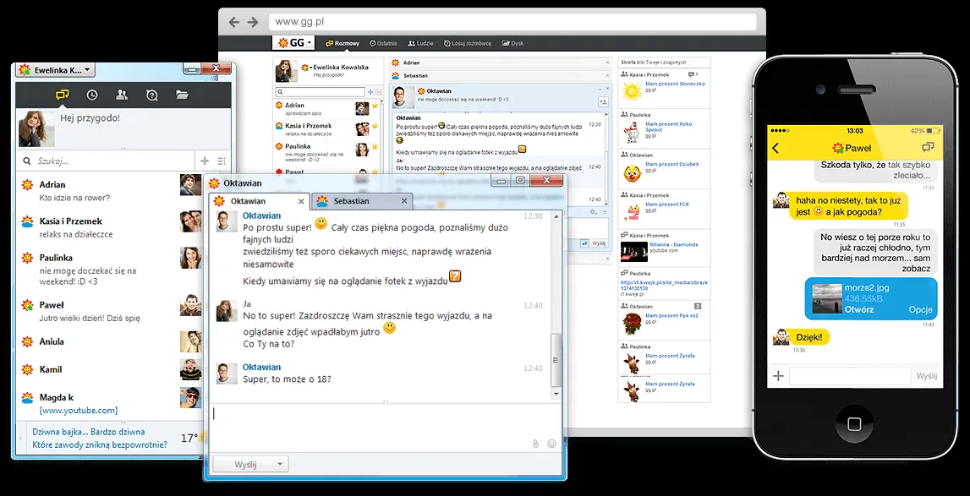The image size is (970, 496).
Task: Open the conversations icon in the desktop contact window
Action: (62, 95)
